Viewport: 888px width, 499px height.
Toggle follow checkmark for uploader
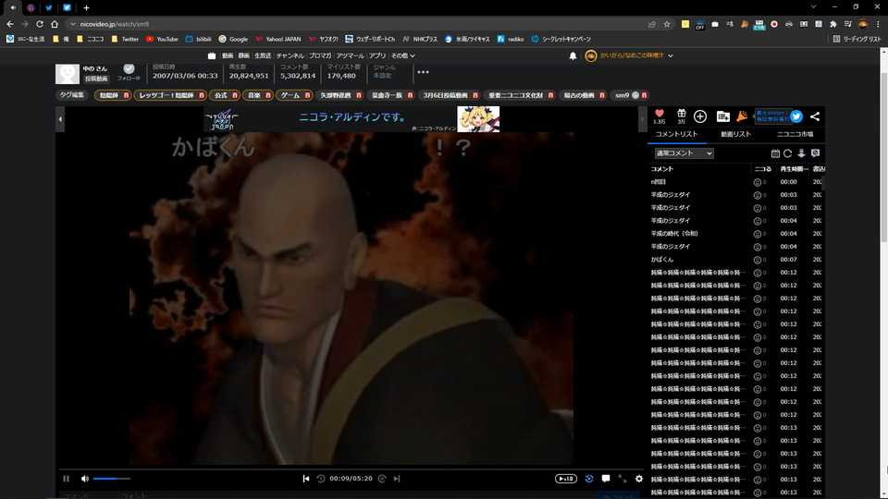[129, 68]
